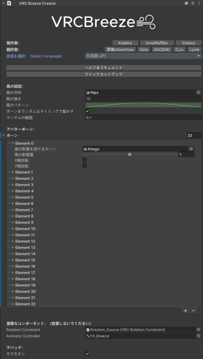Expand Element 8

[13, 216]
